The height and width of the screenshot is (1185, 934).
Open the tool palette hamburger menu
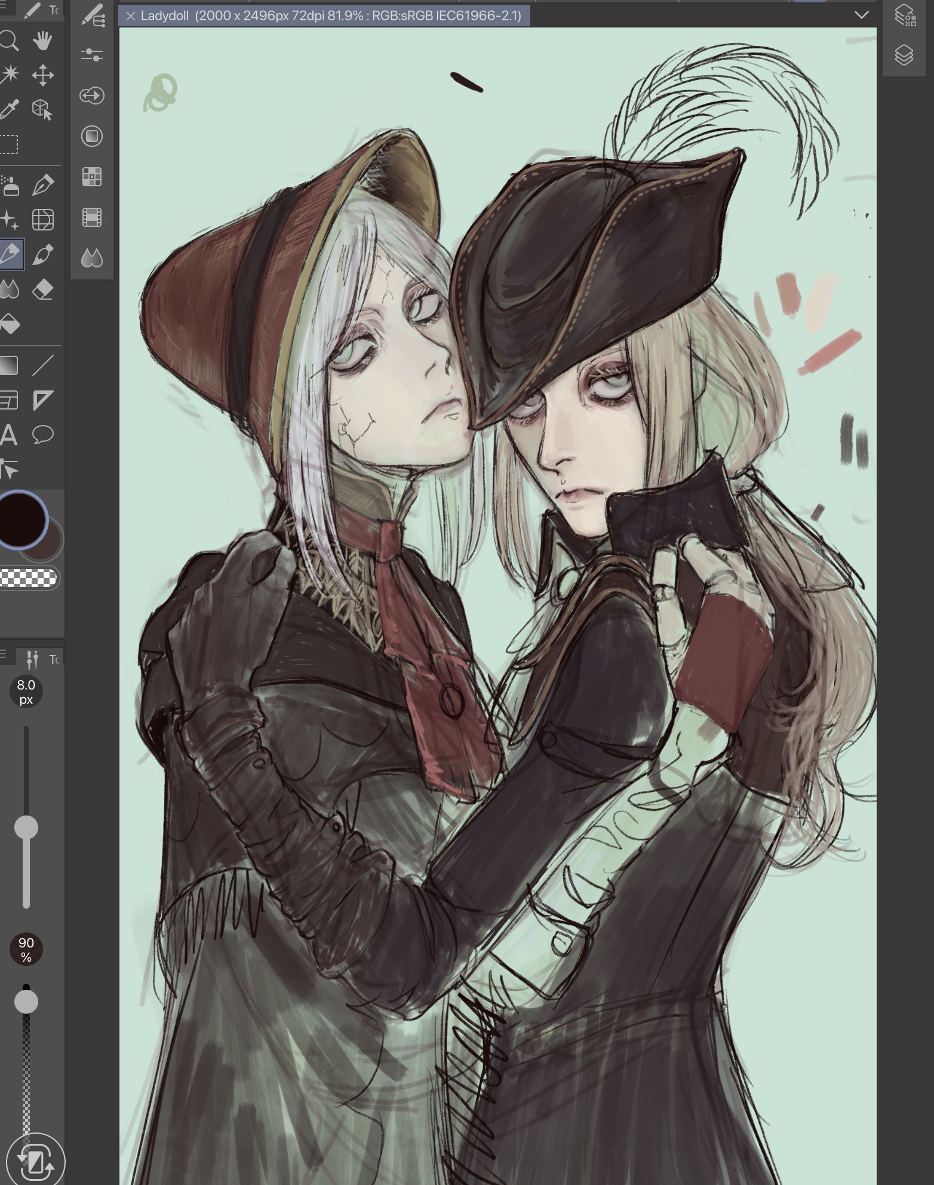pyautogui.click(x=3, y=4)
